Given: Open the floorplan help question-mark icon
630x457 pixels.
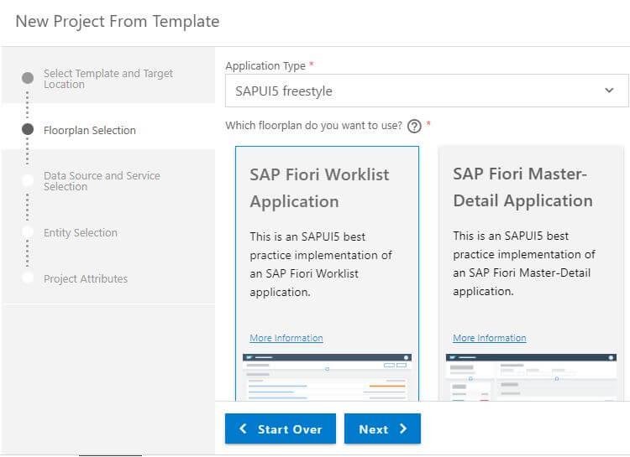Looking at the screenshot, I should pos(414,126).
